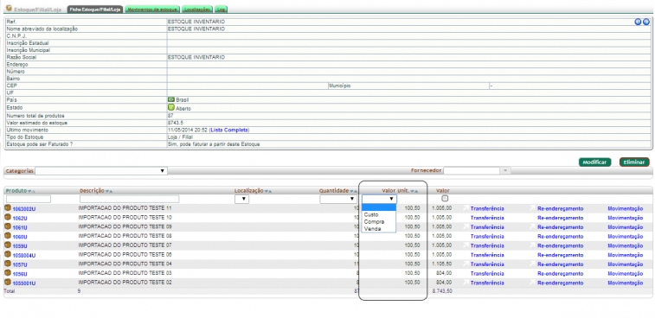Image resolution: width=655 pixels, height=318 pixels.
Task: Click the box icon beside product 1060U
Action: point(8,236)
